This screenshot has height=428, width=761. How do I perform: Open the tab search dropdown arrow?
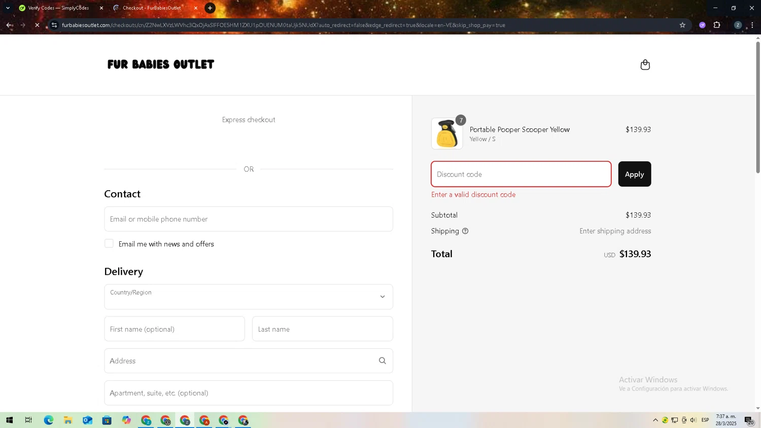[x=8, y=8]
